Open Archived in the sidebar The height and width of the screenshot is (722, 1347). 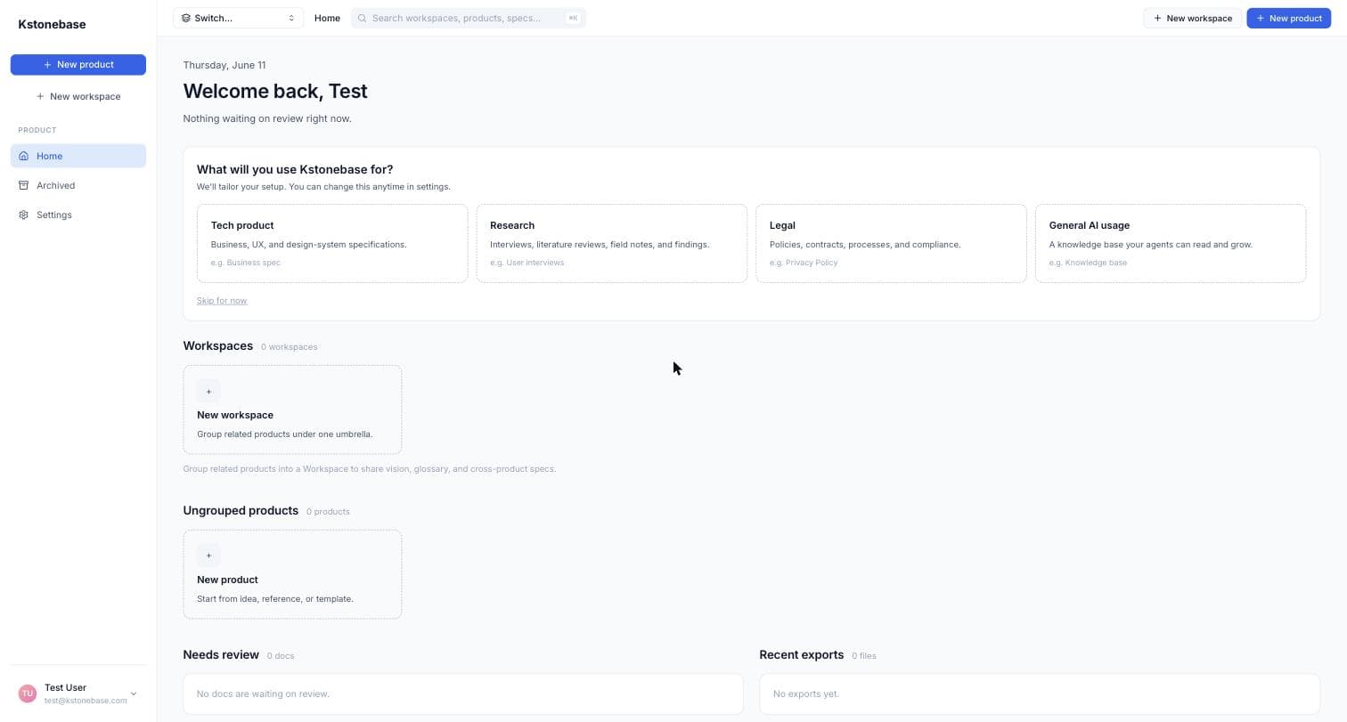(x=78, y=185)
